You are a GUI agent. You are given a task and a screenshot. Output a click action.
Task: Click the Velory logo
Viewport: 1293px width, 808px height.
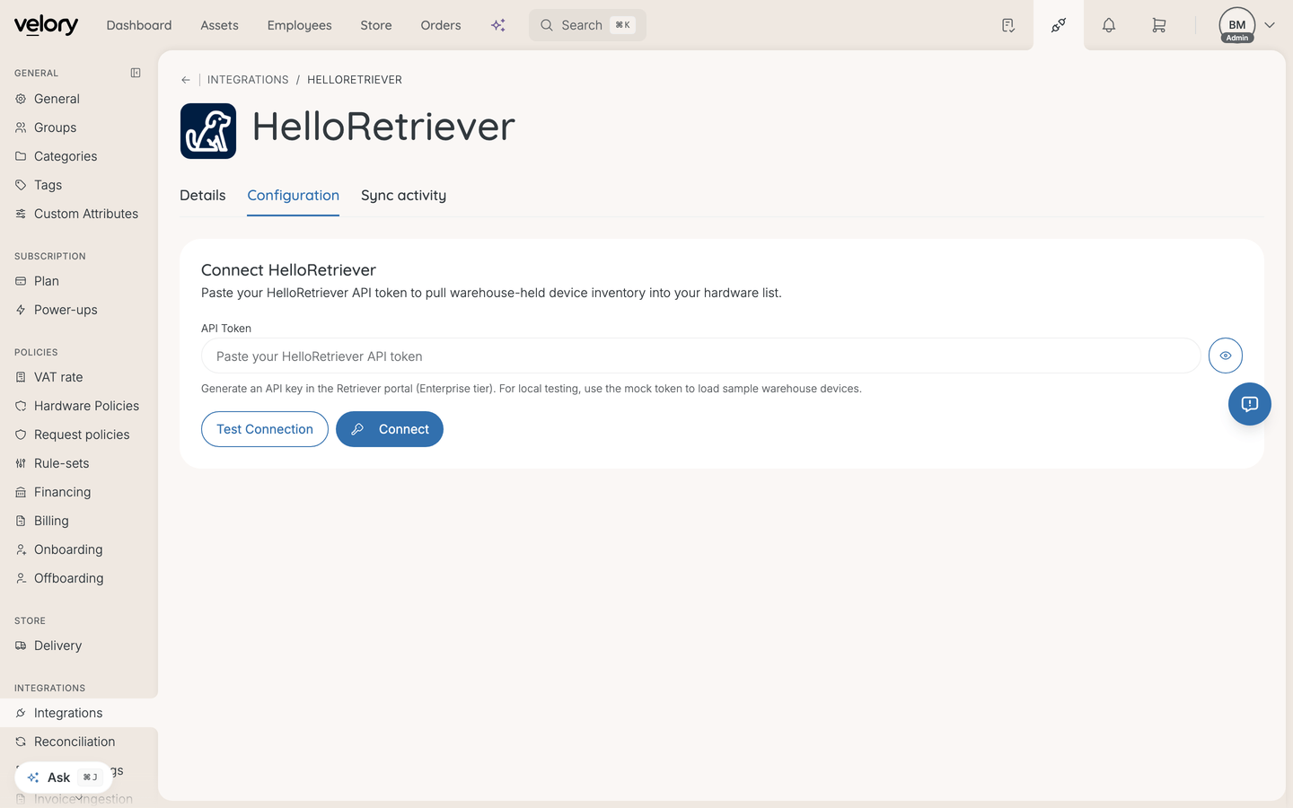tap(46, 25)
